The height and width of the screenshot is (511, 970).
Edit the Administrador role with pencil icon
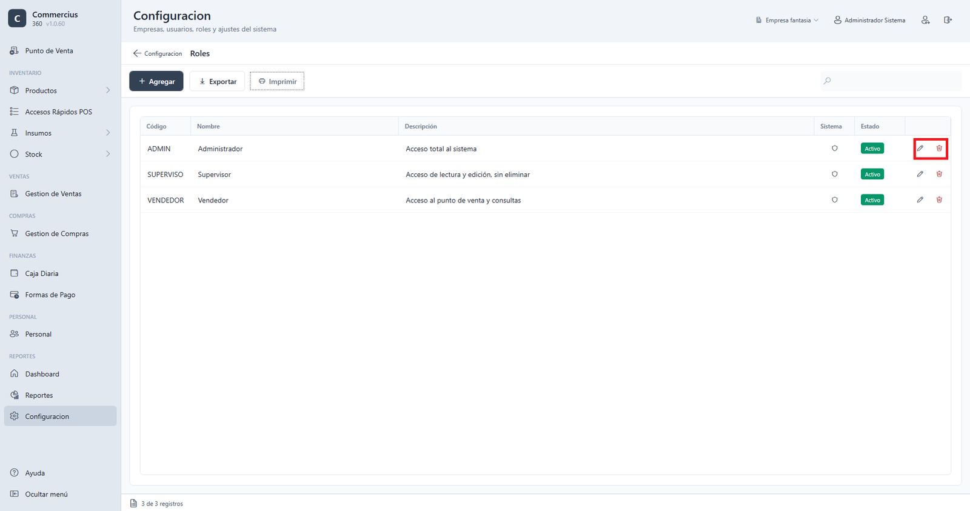click(920, 149)
